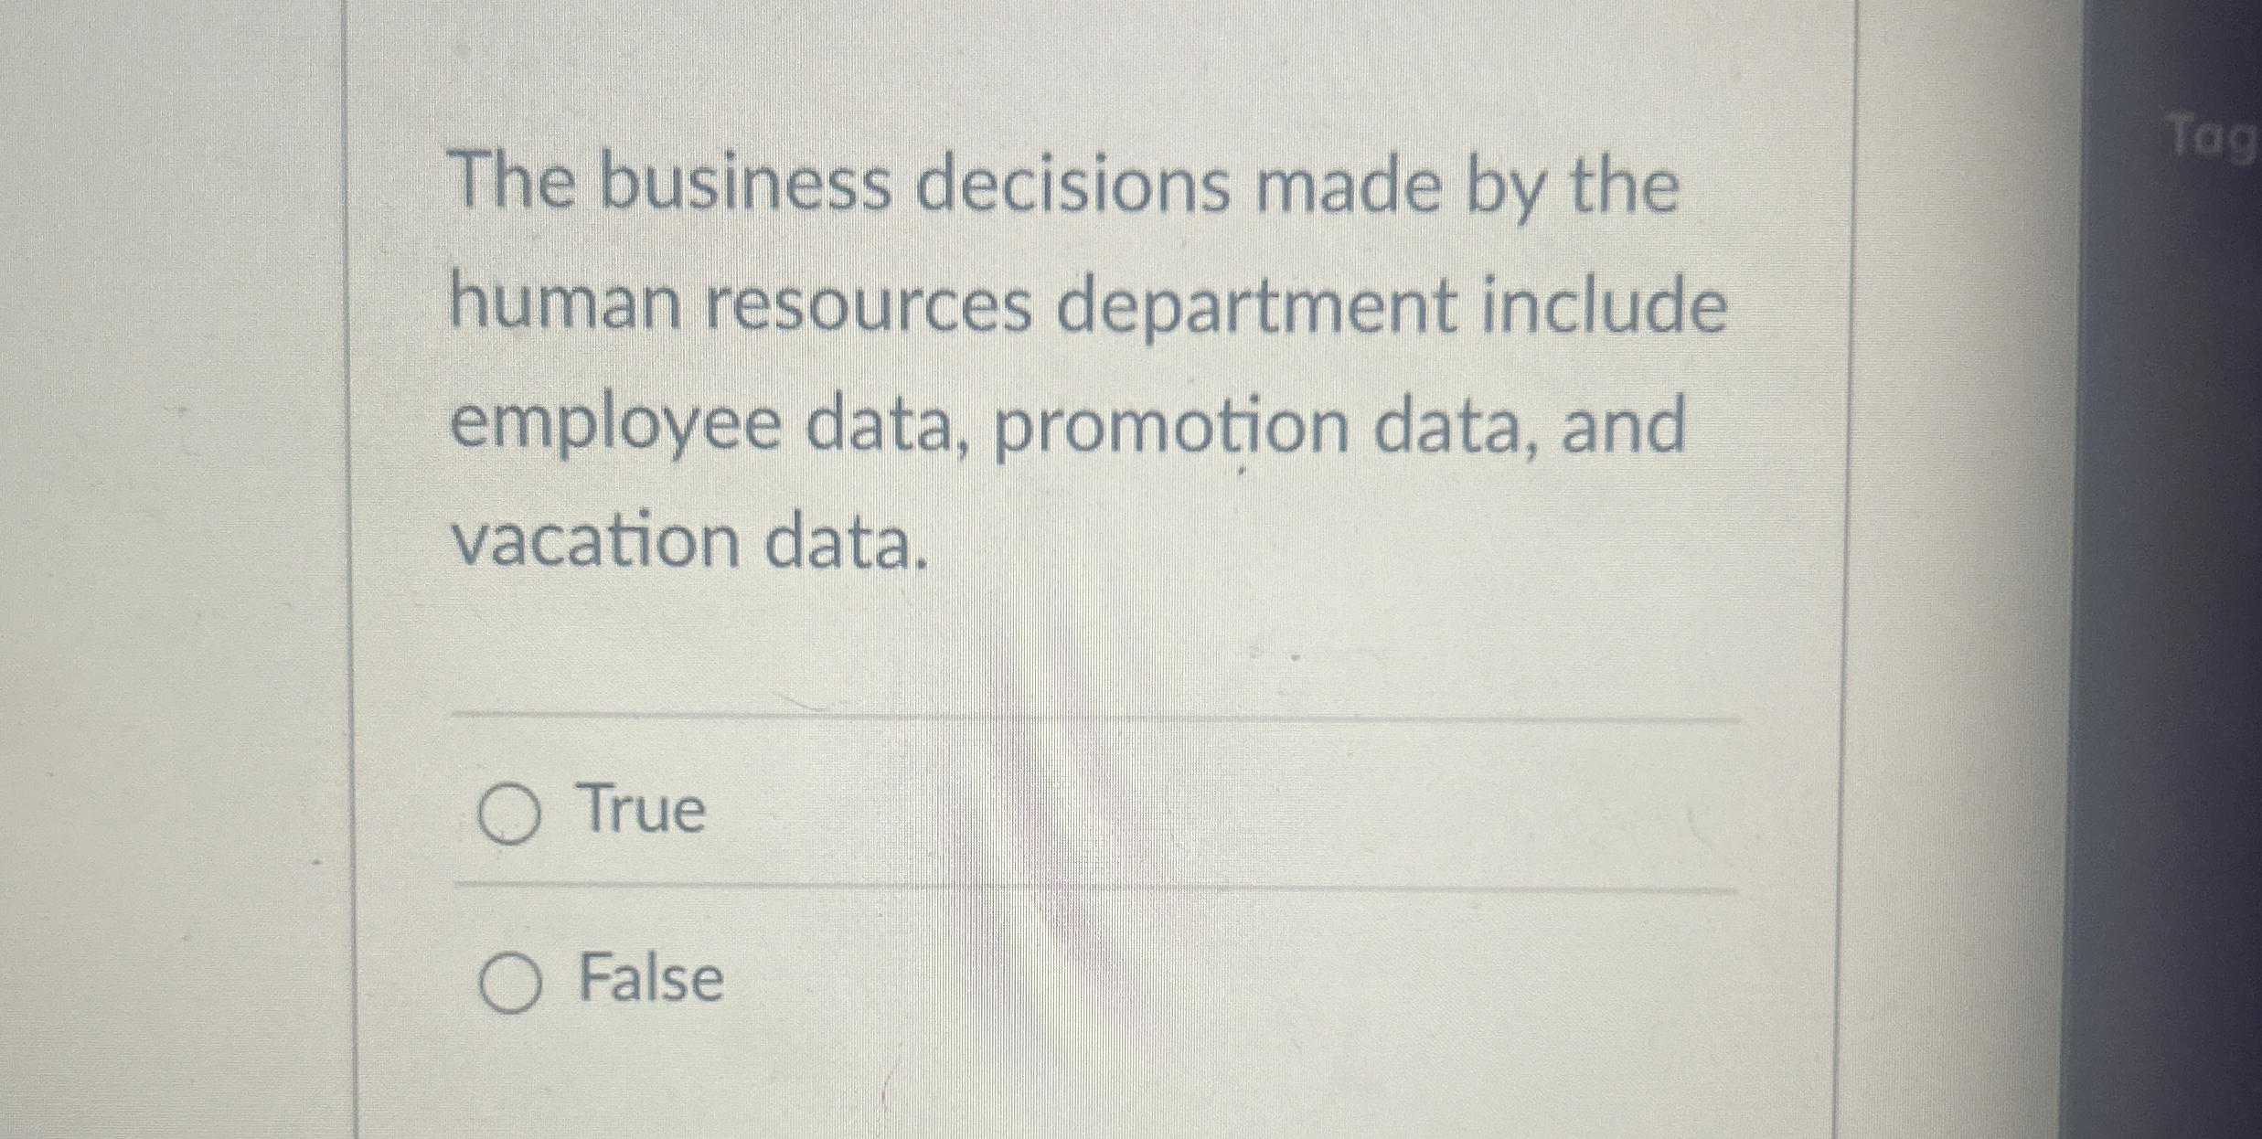Image resolution: width=2262 pixels, height=1139 pixels.
Task: Click the circle next to False
Action: pyautogui.click(x=513, y=984)
